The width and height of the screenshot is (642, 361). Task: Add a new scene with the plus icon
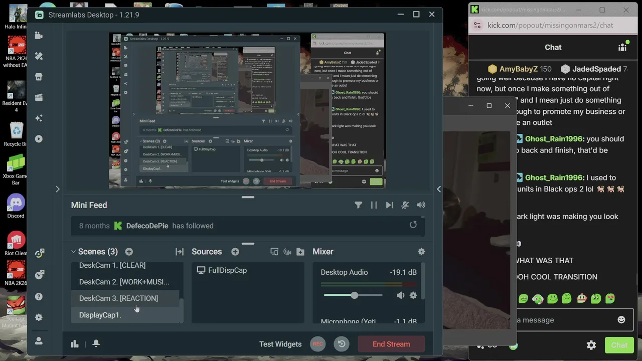point(129,252)
